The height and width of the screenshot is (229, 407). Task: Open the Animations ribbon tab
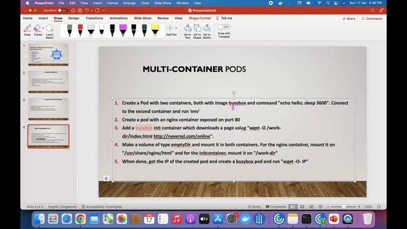tap(118, 18)
